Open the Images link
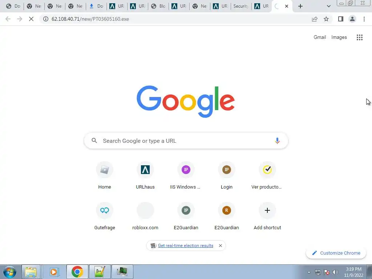 (x=339, y=37)
